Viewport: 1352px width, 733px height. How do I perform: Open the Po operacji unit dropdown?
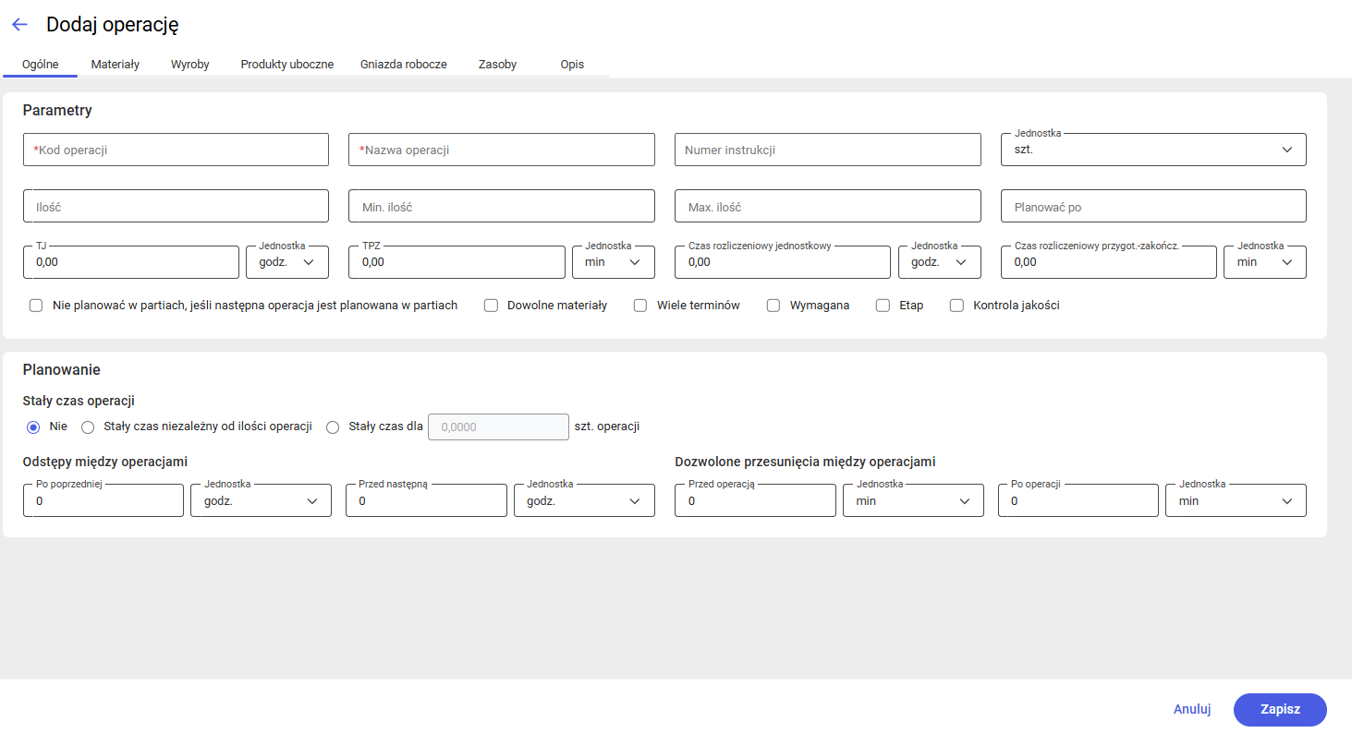(x=1236, y=500)
